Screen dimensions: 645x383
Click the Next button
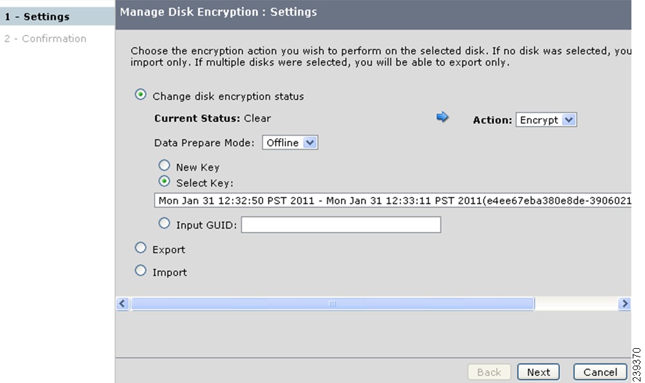[538, 372]
